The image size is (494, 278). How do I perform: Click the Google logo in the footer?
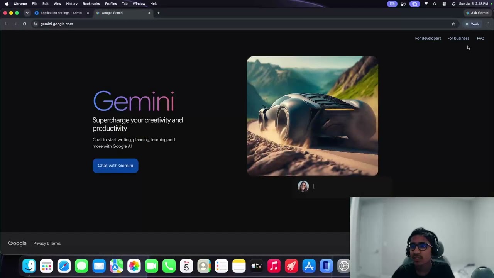tap(17, 243)
